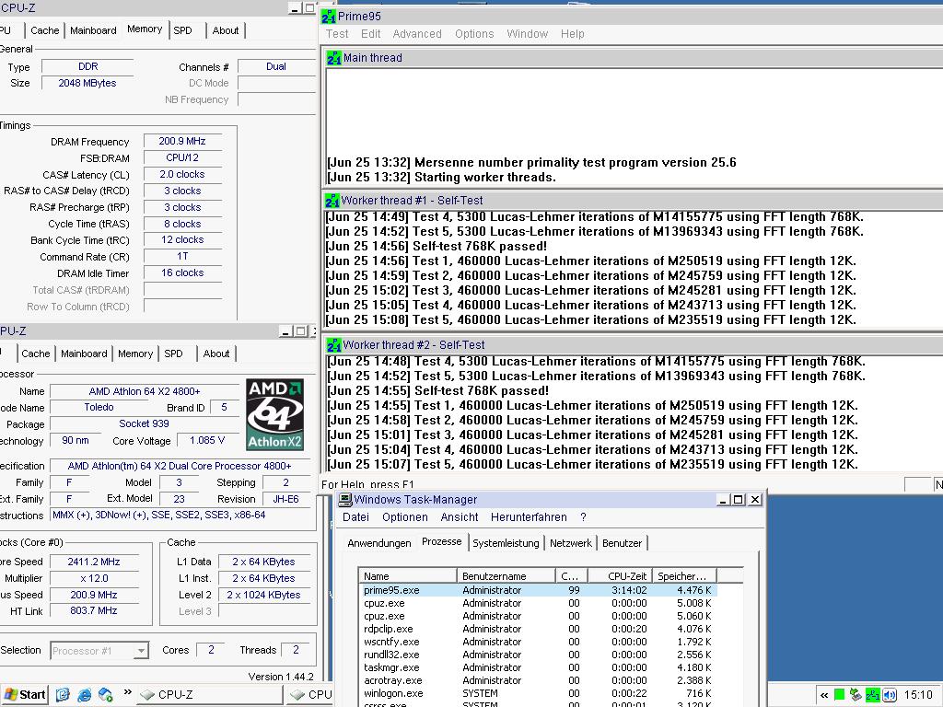Open the Optionen menu in Task-Manager

tap(405, 517)
